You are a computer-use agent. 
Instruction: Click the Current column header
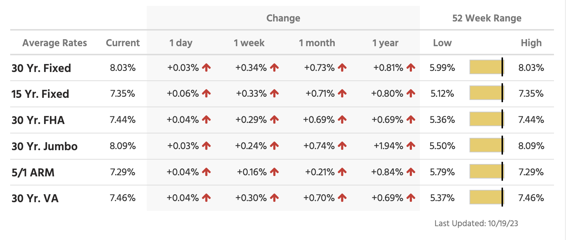[x=123, y=43]
